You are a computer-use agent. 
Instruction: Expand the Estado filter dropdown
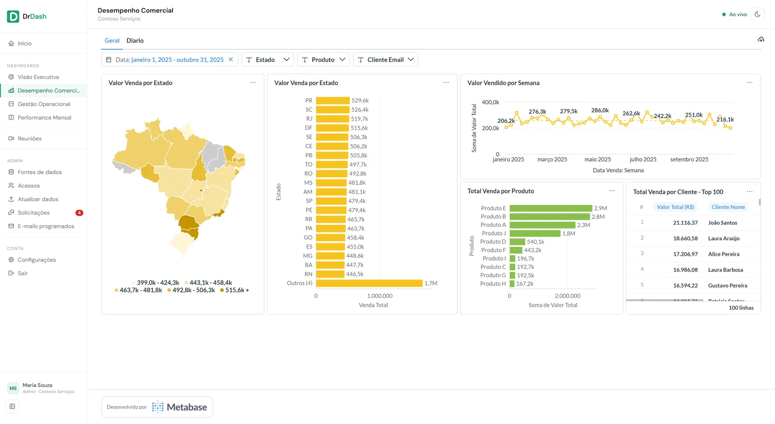pos(268,60)
